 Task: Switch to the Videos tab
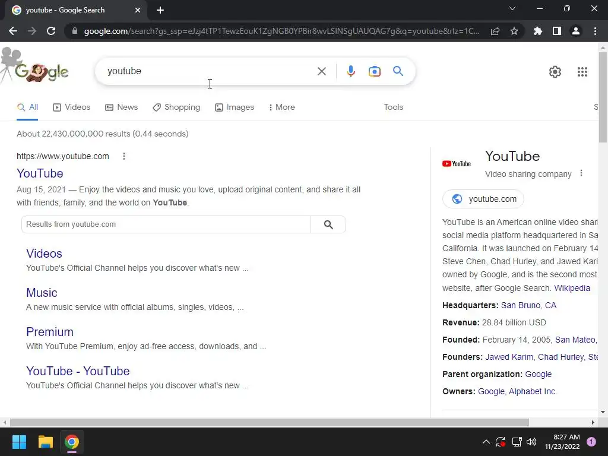(72, 107)
